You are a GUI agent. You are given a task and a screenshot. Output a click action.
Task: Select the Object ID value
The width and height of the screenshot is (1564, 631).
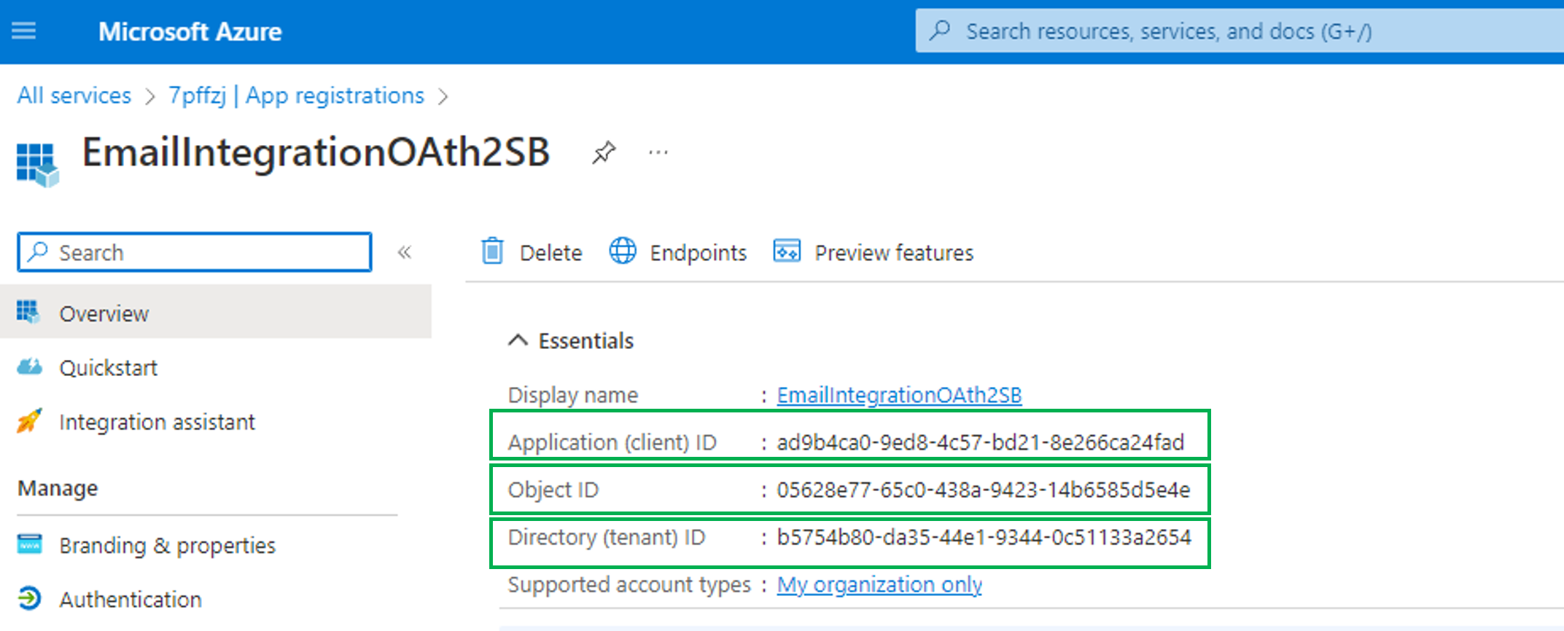[984, 490]
